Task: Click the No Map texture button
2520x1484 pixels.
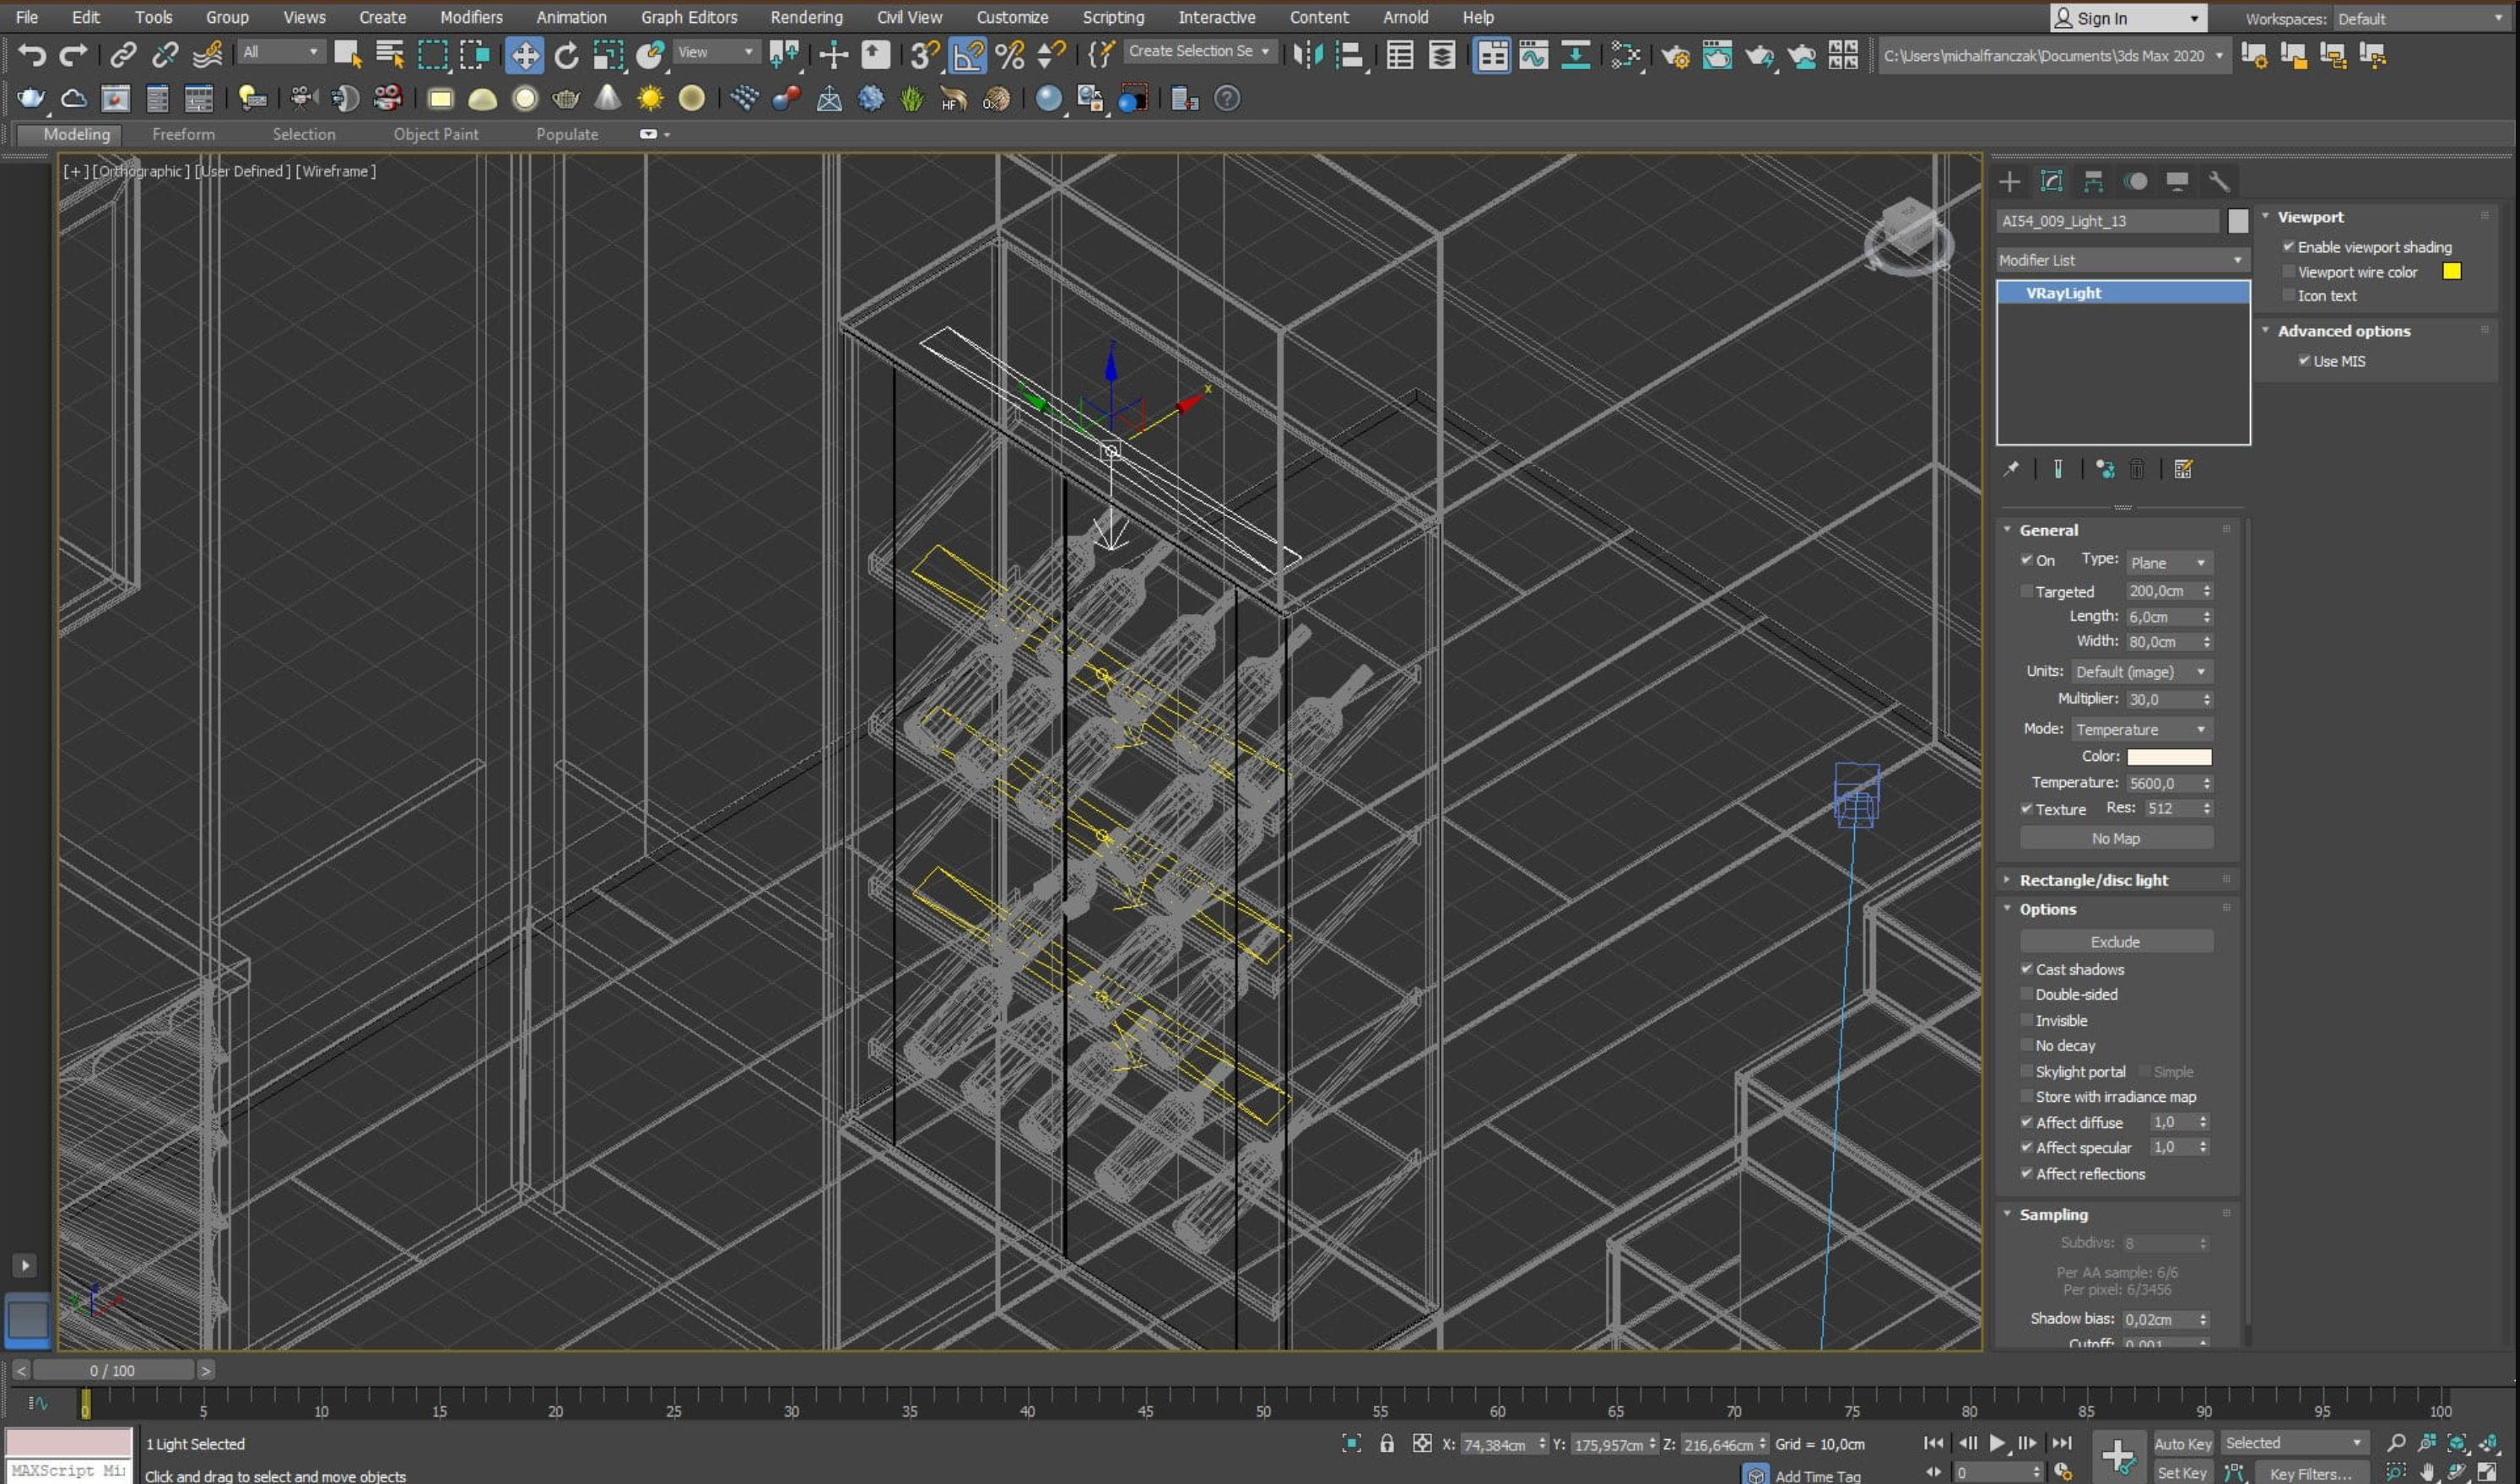Action: (2115, 839)
